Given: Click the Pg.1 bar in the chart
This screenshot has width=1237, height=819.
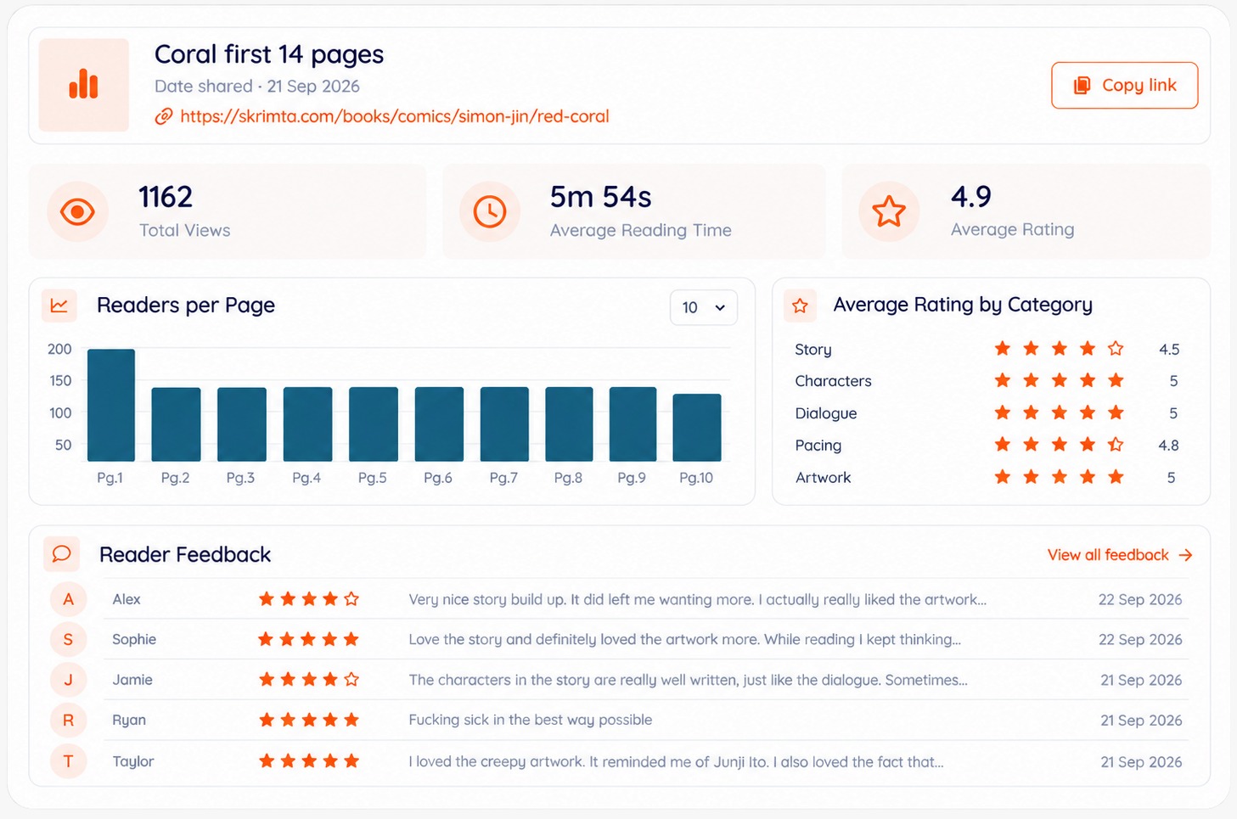Looking at the screenshot, I should 111,405.
